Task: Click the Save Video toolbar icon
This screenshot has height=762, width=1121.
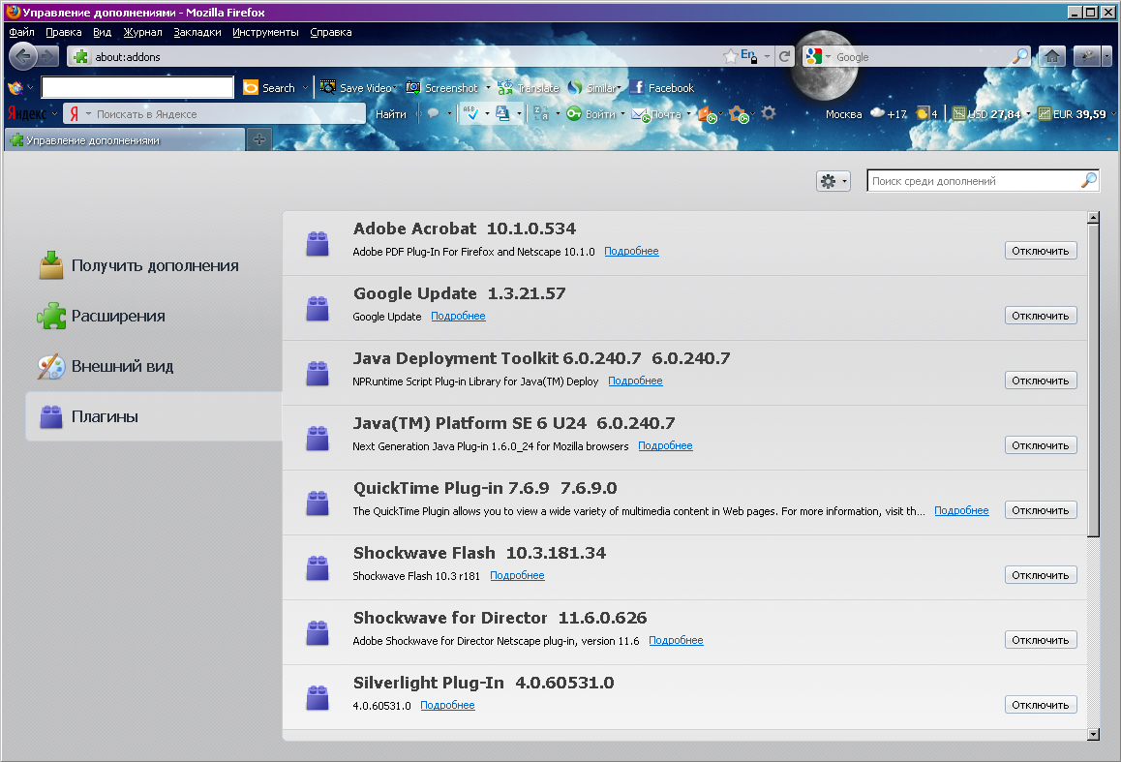Action: [328, 87]
